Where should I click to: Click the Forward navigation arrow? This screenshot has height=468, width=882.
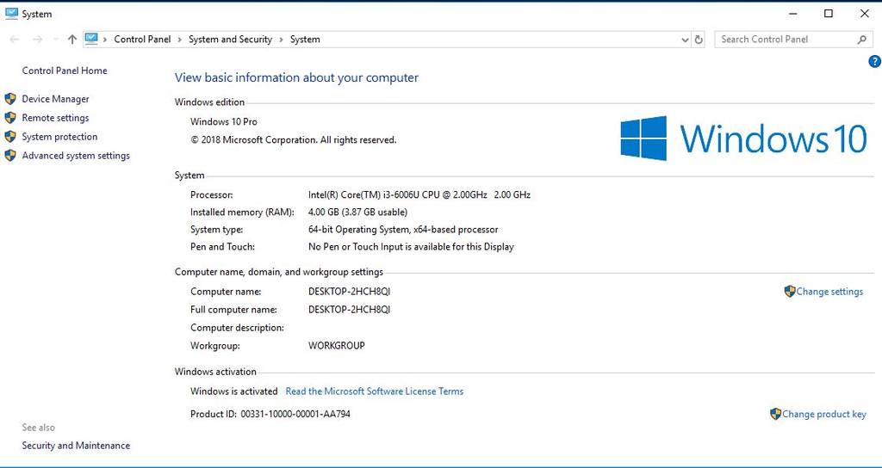coord(37,40)
